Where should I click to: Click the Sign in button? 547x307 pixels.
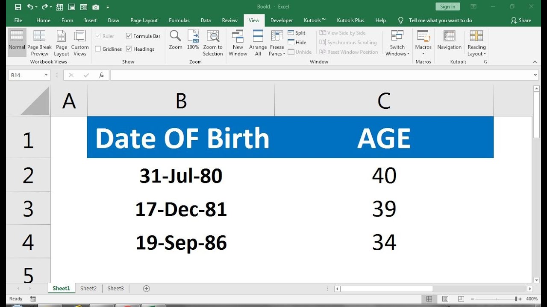click(x=447, y=6)
